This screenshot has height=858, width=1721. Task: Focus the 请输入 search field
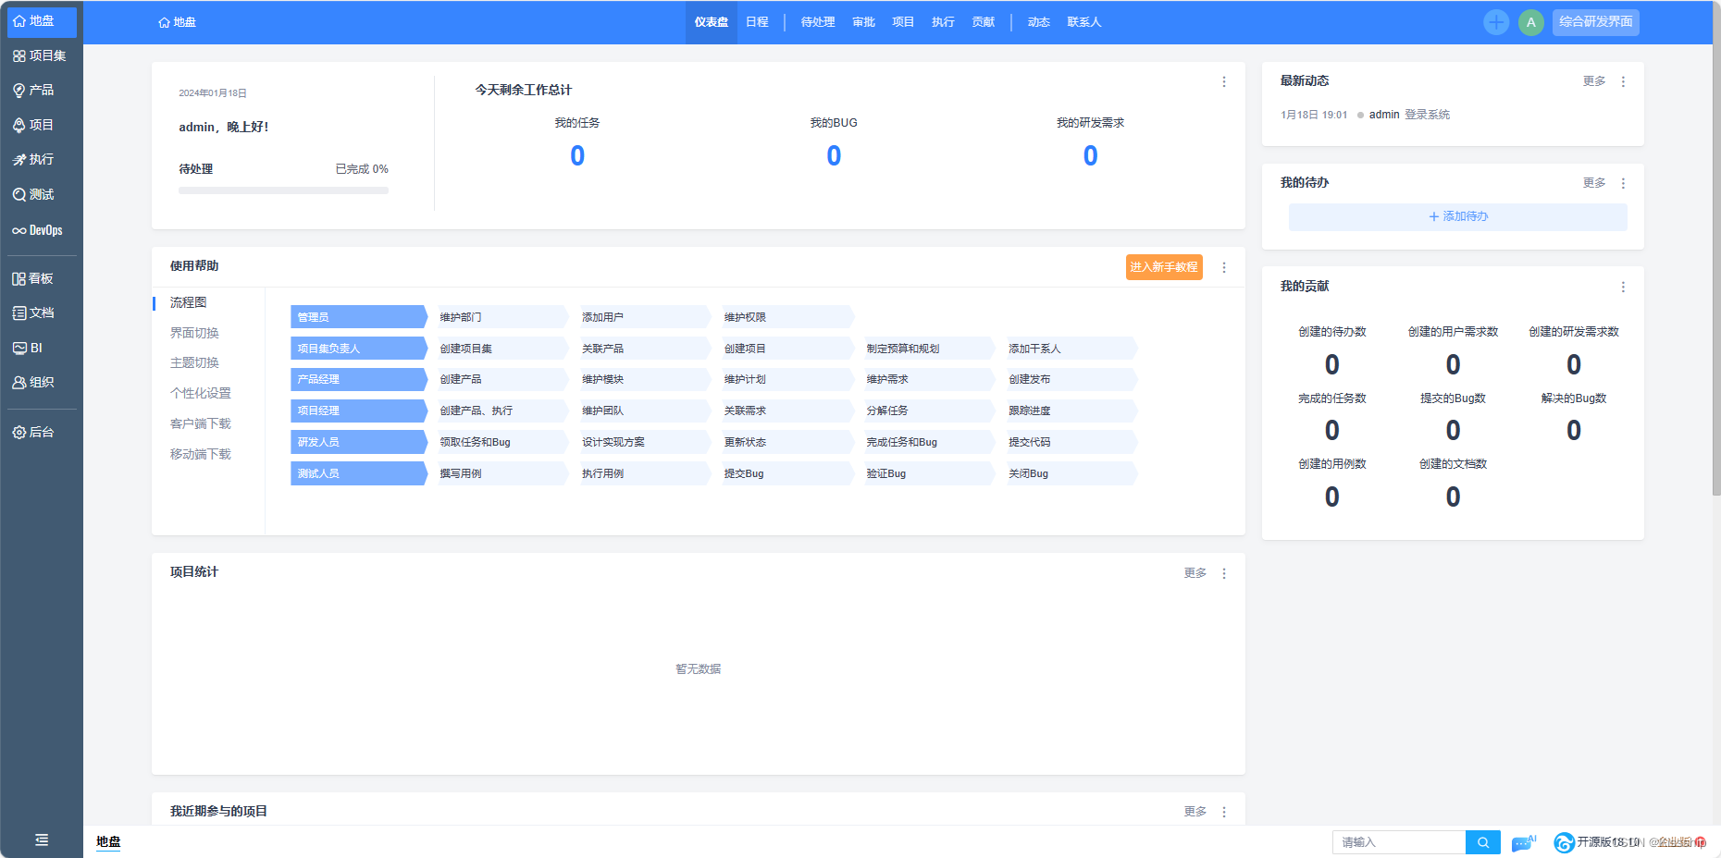pos(1399,842)
